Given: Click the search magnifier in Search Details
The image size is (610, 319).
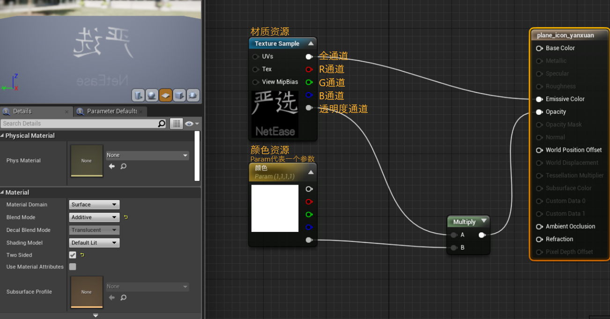Looking at the screenshot, I should 161,123.
